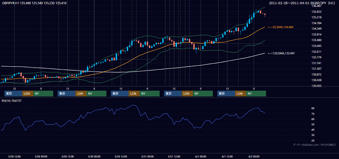The image size is (339, 159).
Task: Click price axis value 130.003
Action: (316, 86)
